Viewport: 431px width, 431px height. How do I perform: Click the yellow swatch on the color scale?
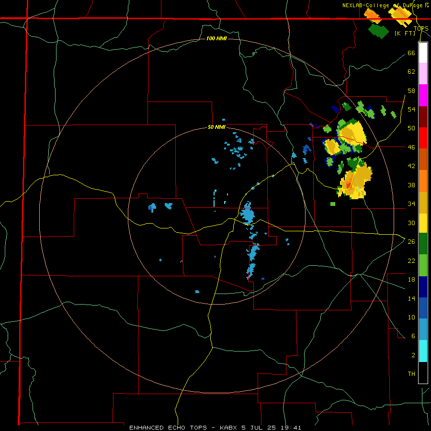point(423,223)
